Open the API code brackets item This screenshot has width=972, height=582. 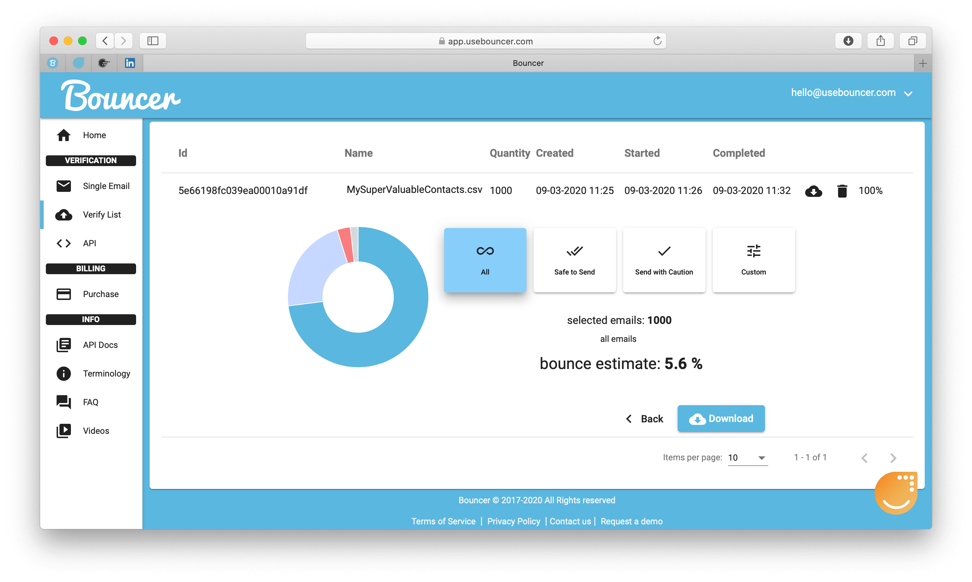[x=90, y=243]
